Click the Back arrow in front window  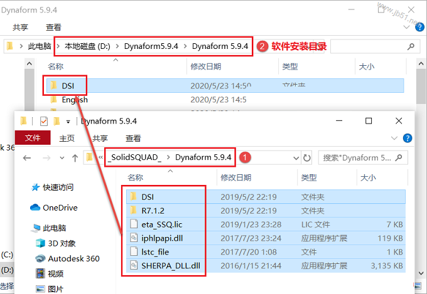click(27, 158)
